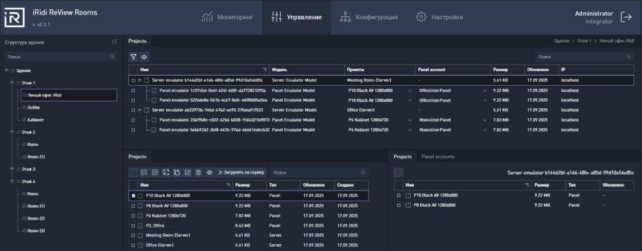
Task: Click the eye preview icon in lower Projects toolbar
Action: point(209,173)
